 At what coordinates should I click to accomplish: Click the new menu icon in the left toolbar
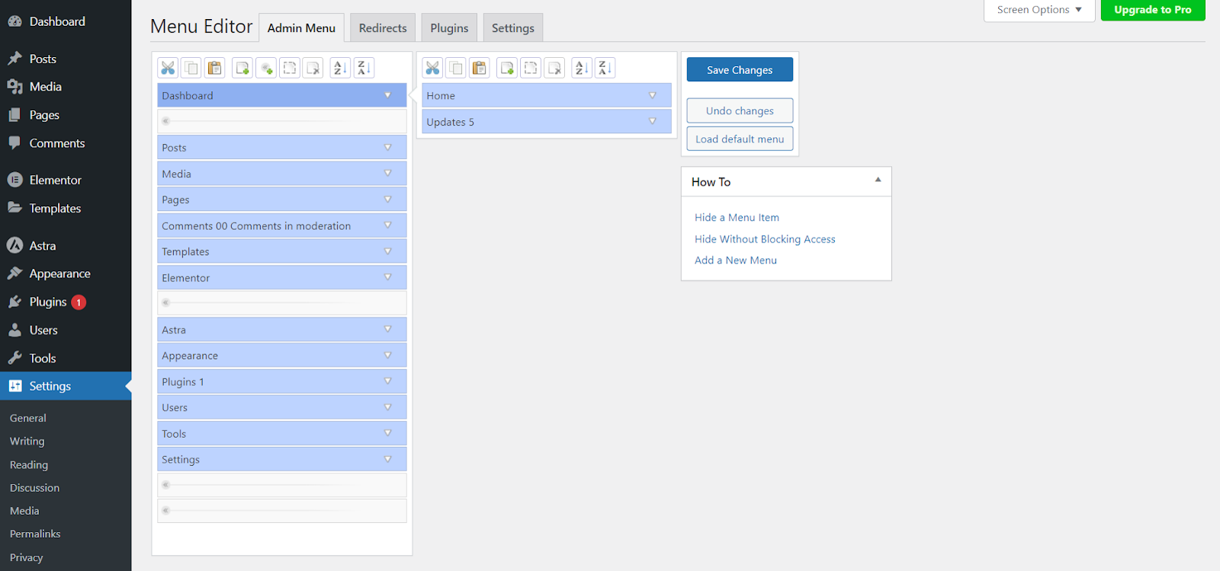242,69
